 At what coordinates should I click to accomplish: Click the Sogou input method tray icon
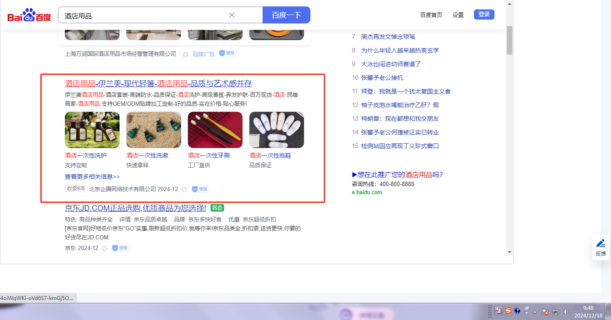508,311
